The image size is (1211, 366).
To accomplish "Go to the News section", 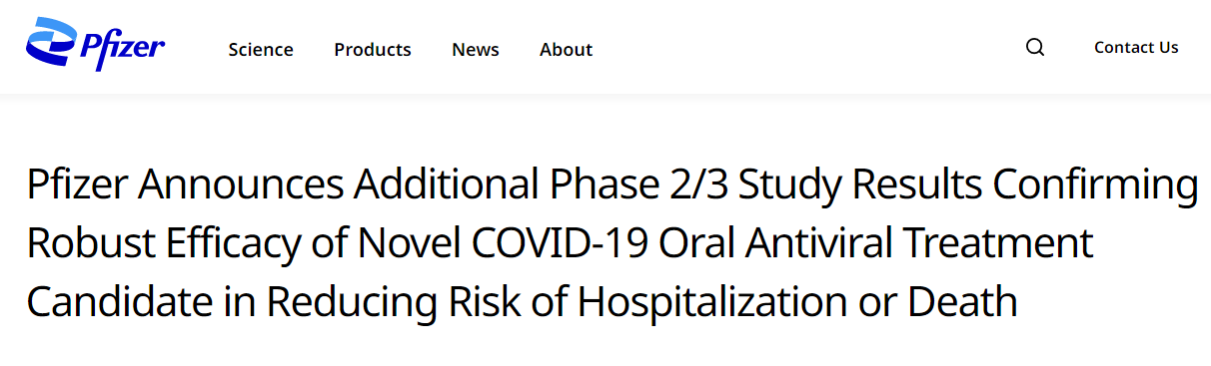I will click(x=476, y=49).
